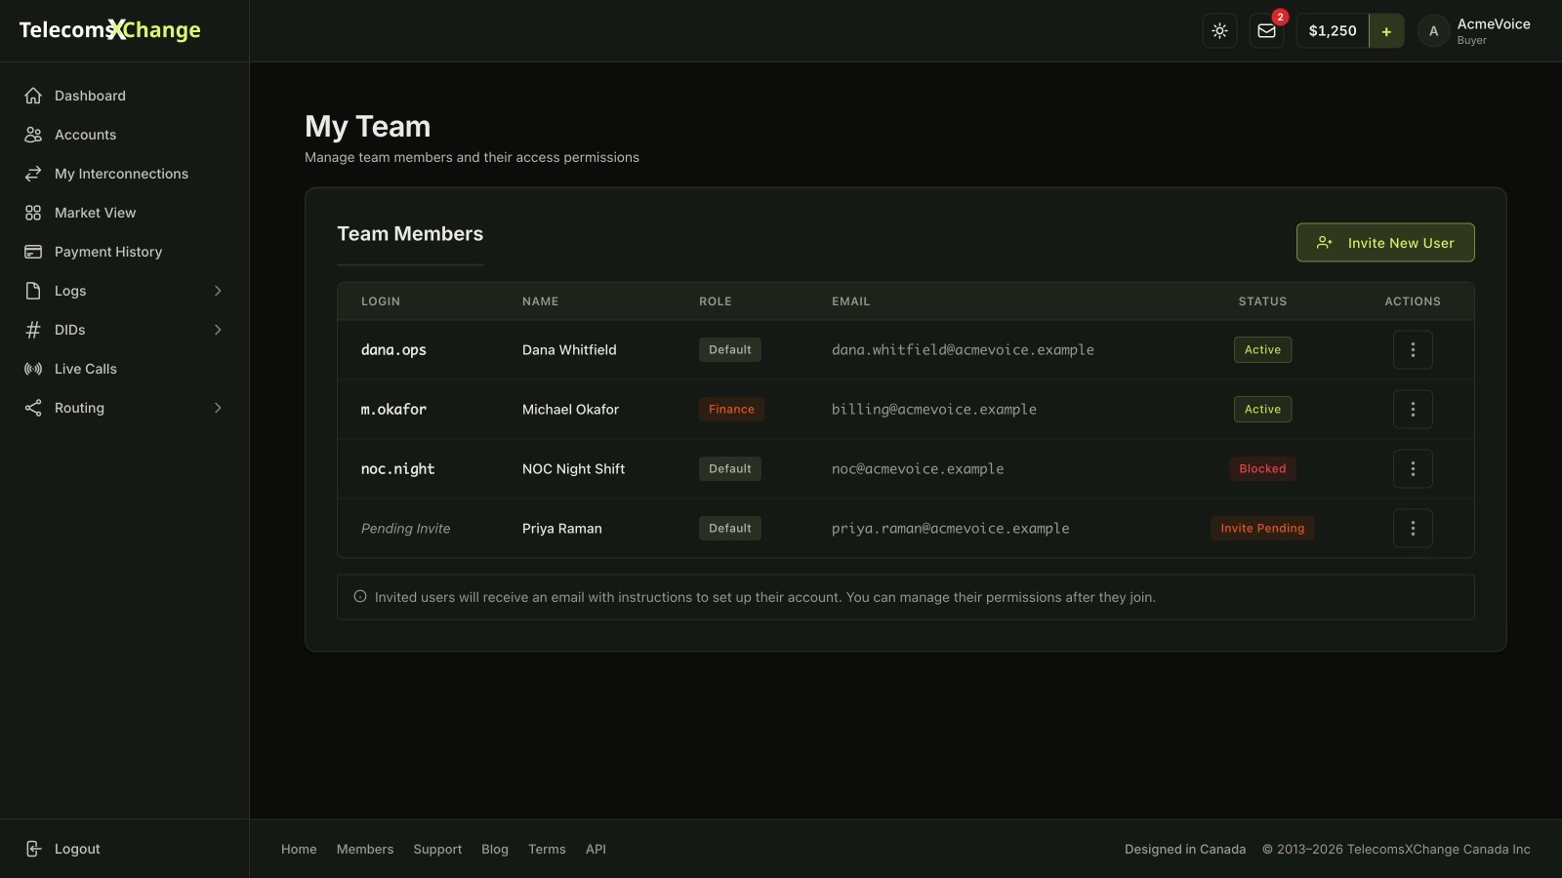Click the Finance role badge
1562x878 pixels.
point(731,410)
